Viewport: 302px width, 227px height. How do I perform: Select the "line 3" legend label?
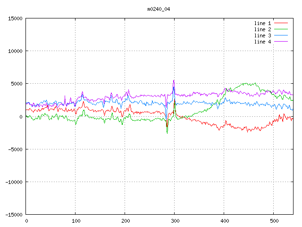pyautogui.click(x=263, y=35)
